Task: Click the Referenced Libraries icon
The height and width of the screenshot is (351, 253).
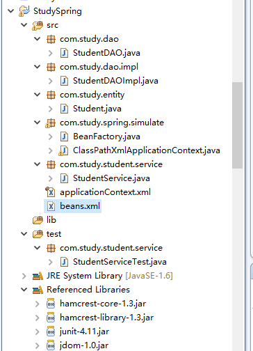Action: 38,290
